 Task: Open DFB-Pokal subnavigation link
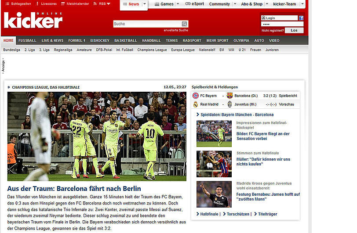pyautogui.click(x=104, y=50)
